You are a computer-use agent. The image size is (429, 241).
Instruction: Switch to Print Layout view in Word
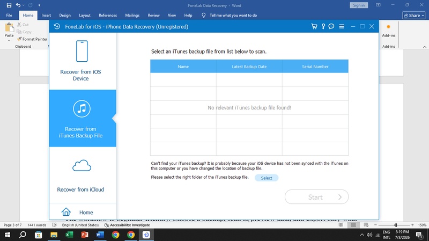tap(353, 225)
